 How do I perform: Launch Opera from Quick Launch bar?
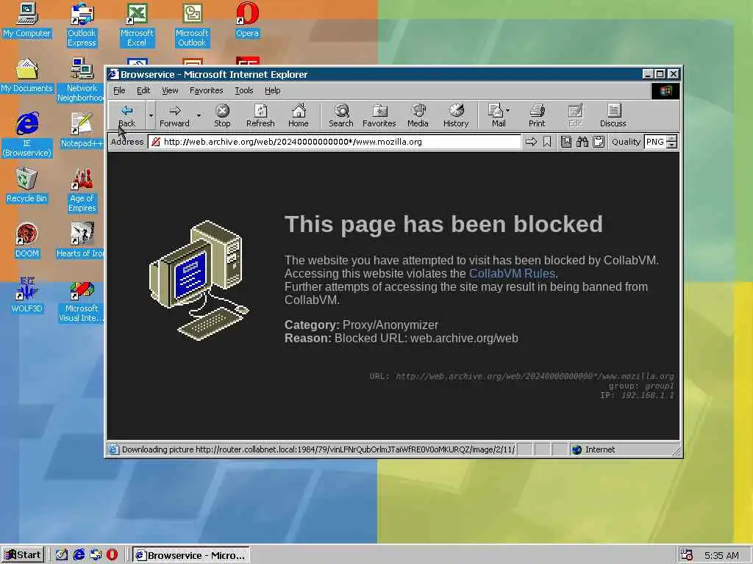pyautogui.click(x=112, y=555)
